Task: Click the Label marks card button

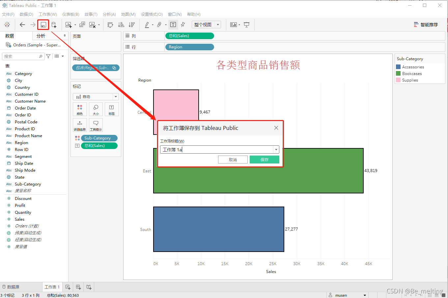Action: point(112,109)
